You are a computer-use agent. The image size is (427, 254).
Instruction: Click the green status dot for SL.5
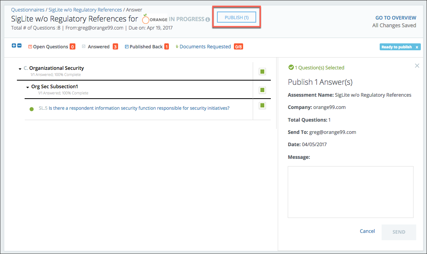tap(32, 109)
